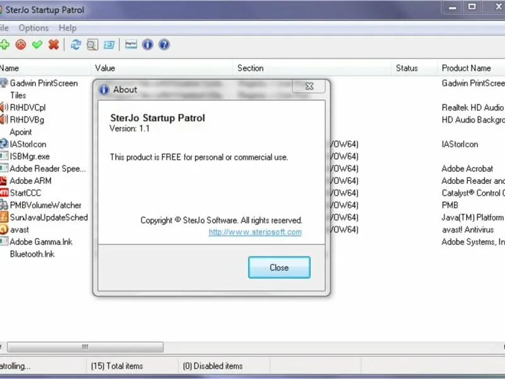The image size is (505, 379).
Task: Click the blue window-style toolbar icon
Action: pyautogui.click(x=109, y=44)
